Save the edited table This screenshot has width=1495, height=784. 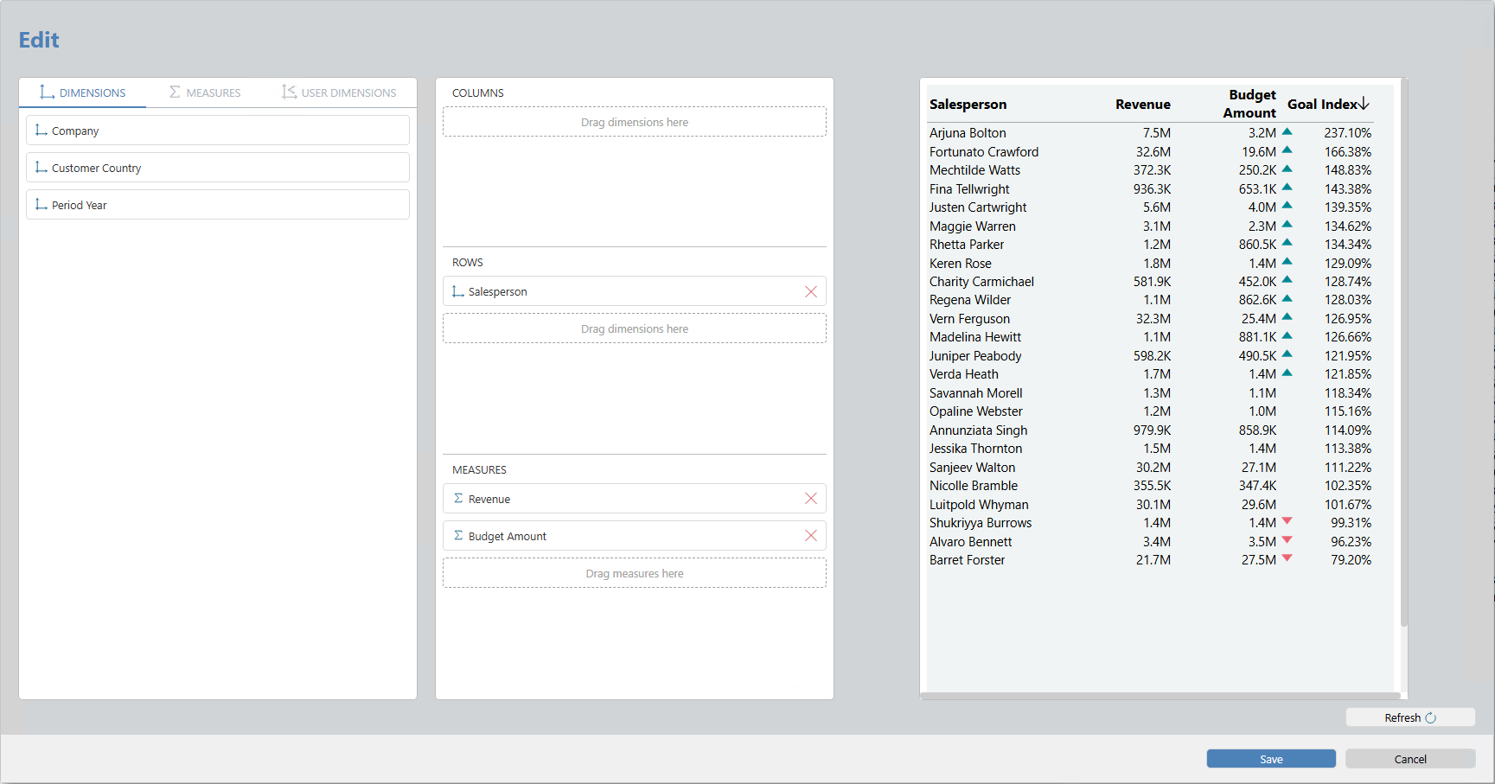[1271, 759]
